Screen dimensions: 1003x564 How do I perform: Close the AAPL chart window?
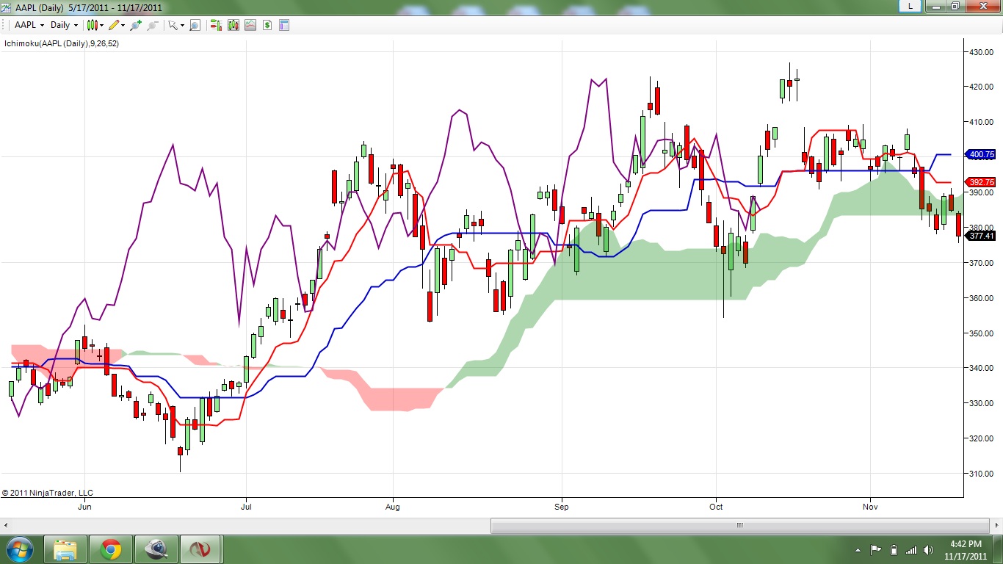983,6
